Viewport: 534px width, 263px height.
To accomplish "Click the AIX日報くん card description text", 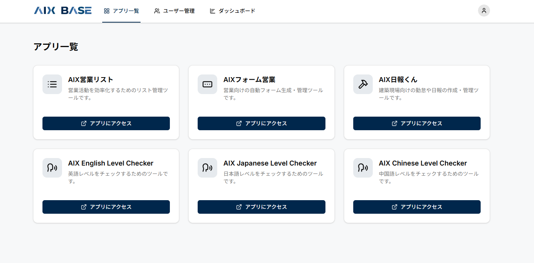I will 428,94.
